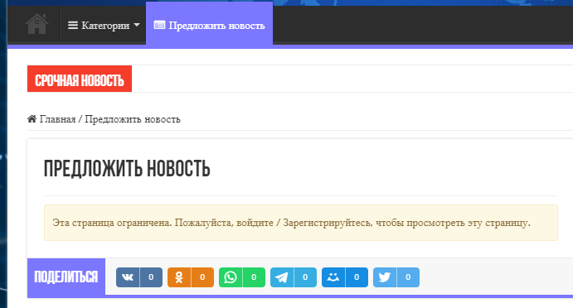This screenshot has height=308, width=573.
Task: Click the VK share counter
Action: [x=151, y=277]
